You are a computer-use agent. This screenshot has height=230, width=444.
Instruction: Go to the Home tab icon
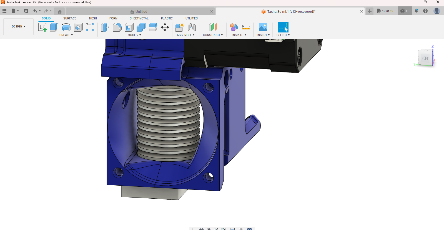[x=59, y=12]
